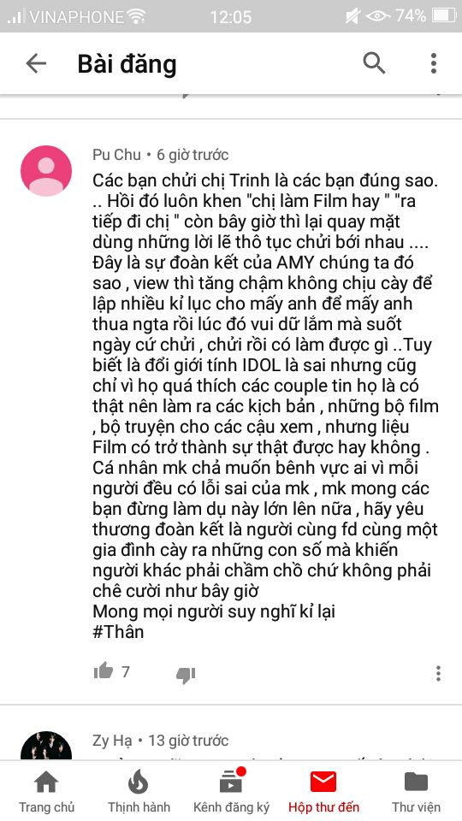Tap Pu Chu's pink avatar
The width and height of the screenshot is (462, 821).
click(x=46, y=171)
